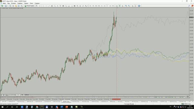Open the periodicity clock icon

[139, 6]
